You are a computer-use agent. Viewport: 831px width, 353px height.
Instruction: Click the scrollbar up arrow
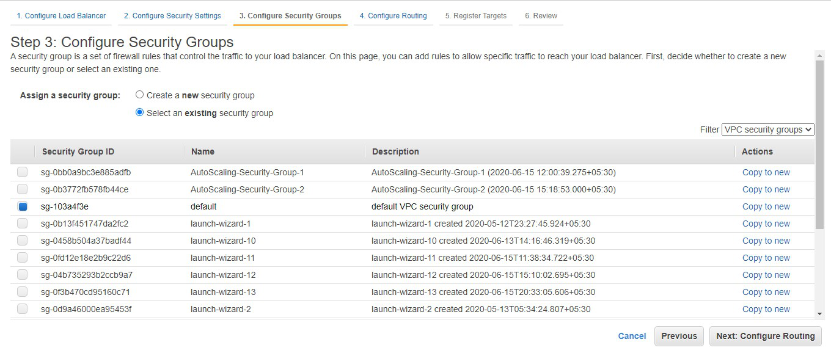[820, 55]
